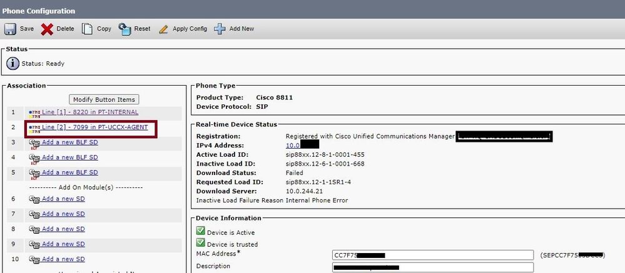
Task: Select Add a new BLF SD on button 5
Action: 69,172
